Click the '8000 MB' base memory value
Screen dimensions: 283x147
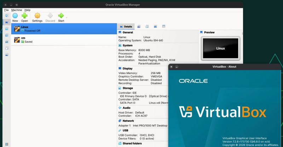(x=144, y=50)
